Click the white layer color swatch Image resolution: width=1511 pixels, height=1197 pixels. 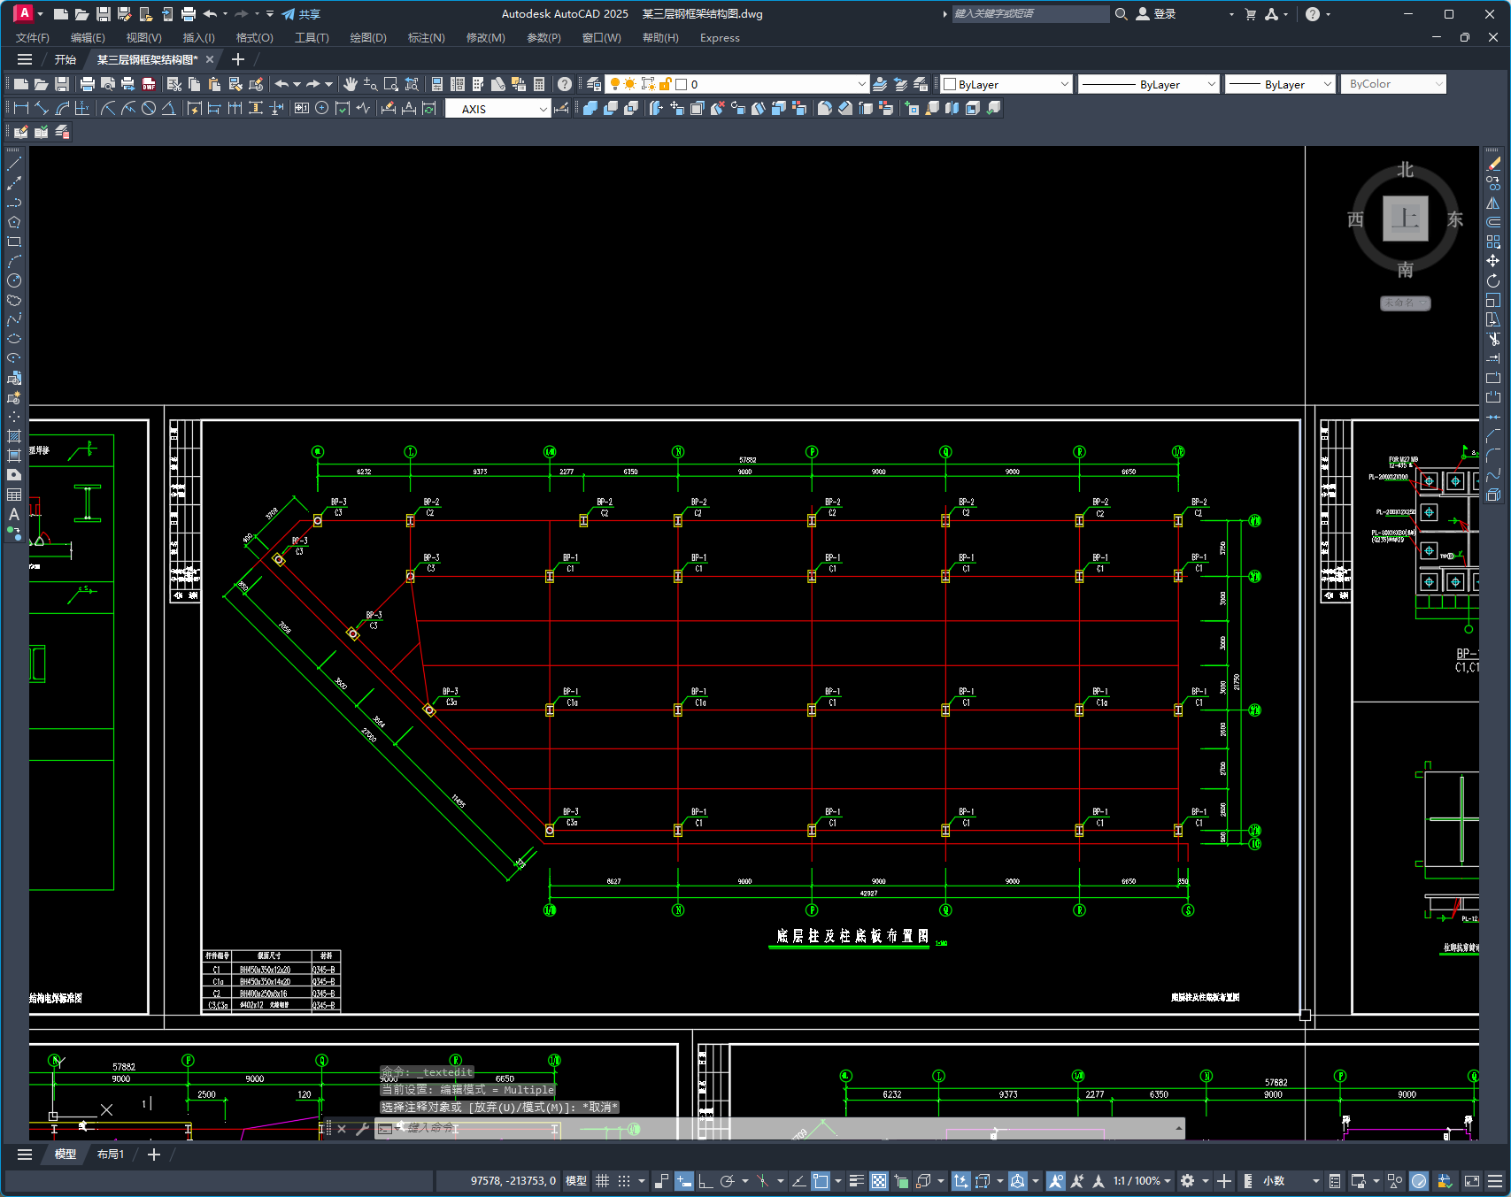click(x=682, y=84)
